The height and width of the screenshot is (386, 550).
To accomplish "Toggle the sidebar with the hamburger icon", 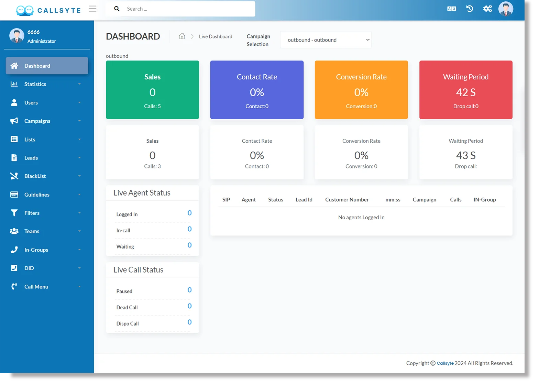I will 92,9.
